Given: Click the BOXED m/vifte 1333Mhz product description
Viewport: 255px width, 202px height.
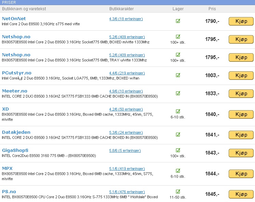Looking at the screenshot, I should (x=76, y=42).
